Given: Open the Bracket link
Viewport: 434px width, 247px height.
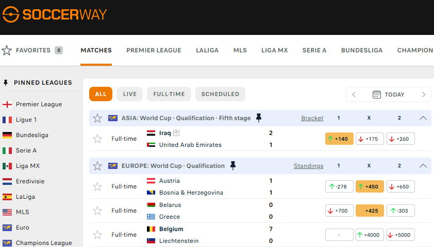Looking at the screenshot, I should click(x=312, y=118).
